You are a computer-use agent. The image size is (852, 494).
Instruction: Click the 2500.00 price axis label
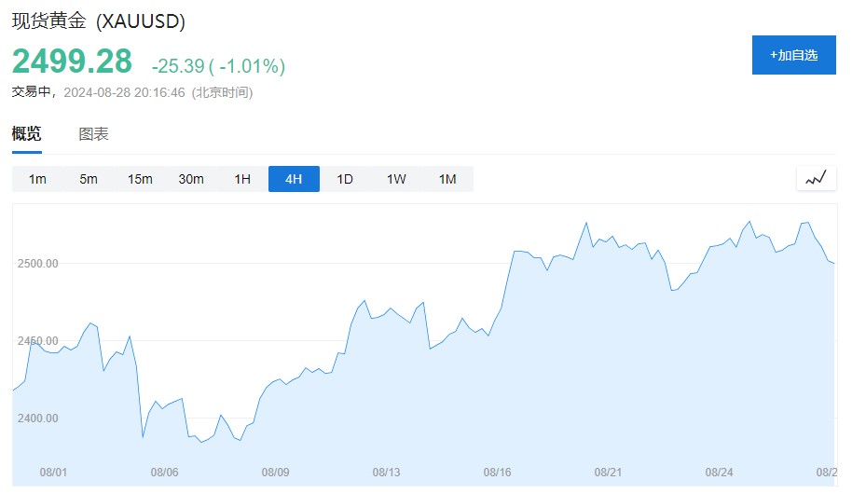(x=38, y=264)
